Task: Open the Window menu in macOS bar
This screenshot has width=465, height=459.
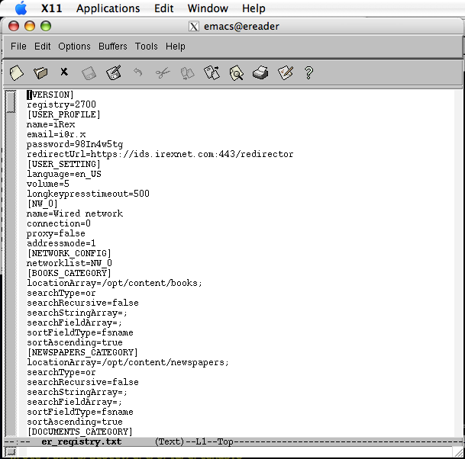Action: 208,8
